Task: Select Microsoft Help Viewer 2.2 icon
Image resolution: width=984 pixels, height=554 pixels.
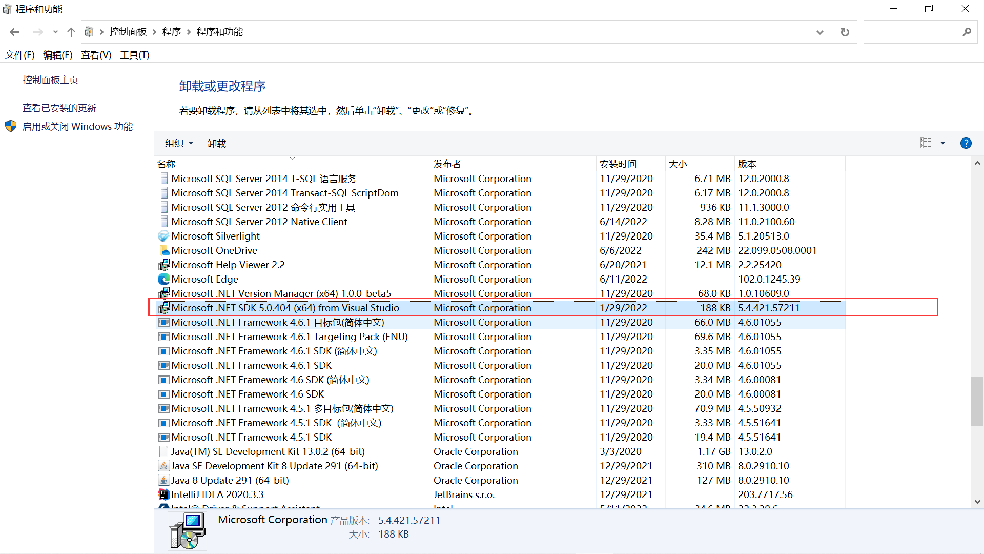Action: 163,265
